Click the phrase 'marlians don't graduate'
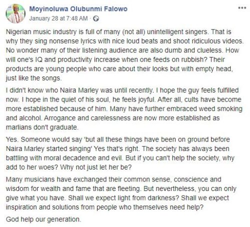Viewport: 250px width, 227px height. click(x=41, y=127)
